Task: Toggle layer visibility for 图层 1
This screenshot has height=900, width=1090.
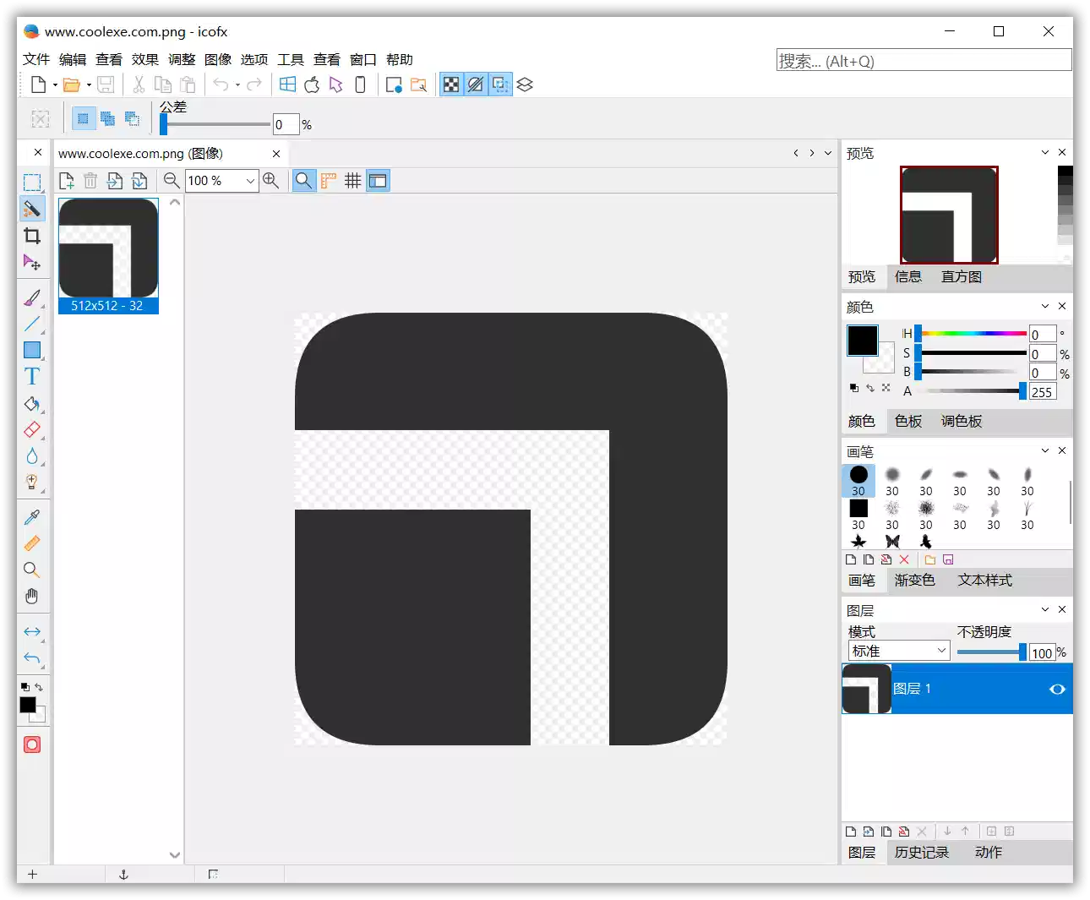Action: [x=1057, y=689]
